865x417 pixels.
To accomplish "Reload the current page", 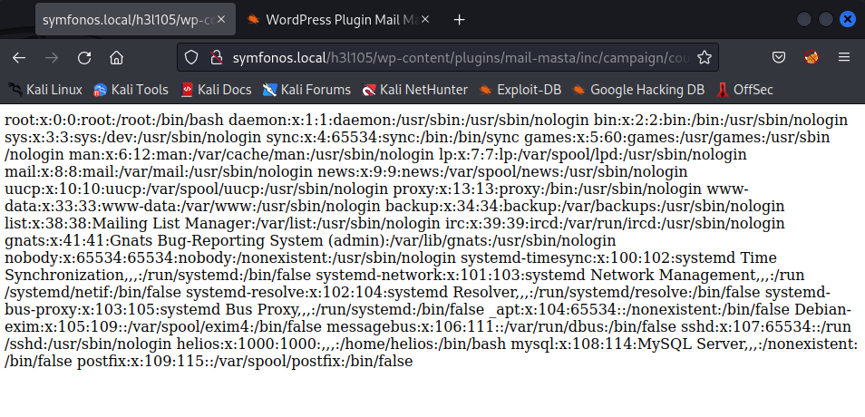I will 84,58.
